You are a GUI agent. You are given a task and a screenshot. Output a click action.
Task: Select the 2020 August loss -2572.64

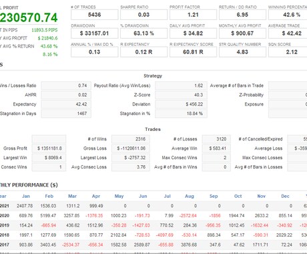[x=188, y=216]
